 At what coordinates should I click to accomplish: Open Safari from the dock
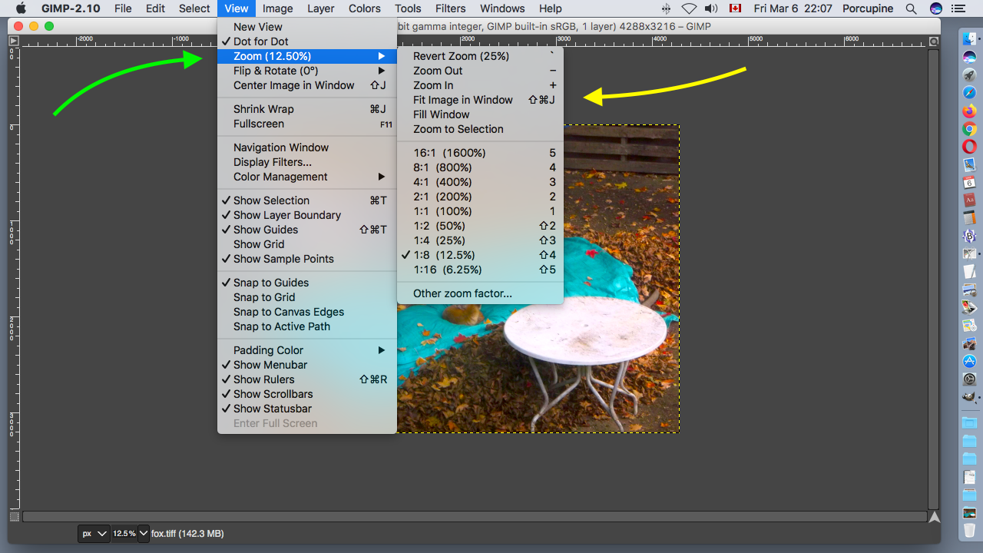tap(969, 93)
